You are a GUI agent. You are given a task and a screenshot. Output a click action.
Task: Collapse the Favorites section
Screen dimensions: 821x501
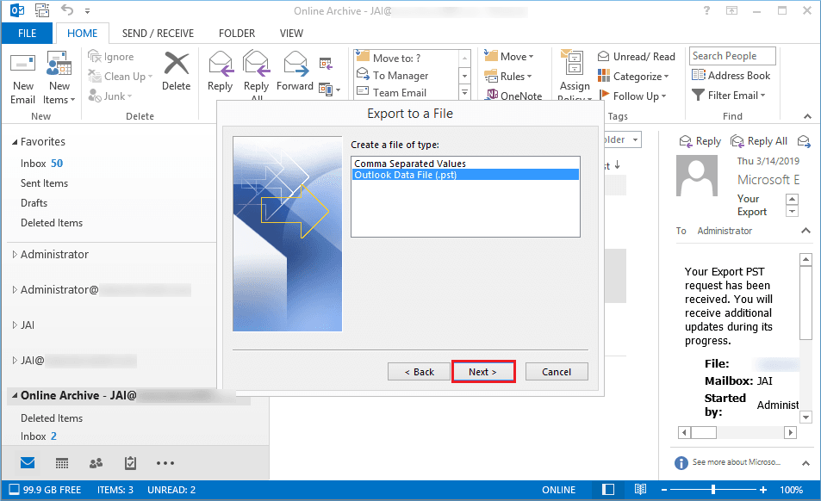[x=15, y=142]
